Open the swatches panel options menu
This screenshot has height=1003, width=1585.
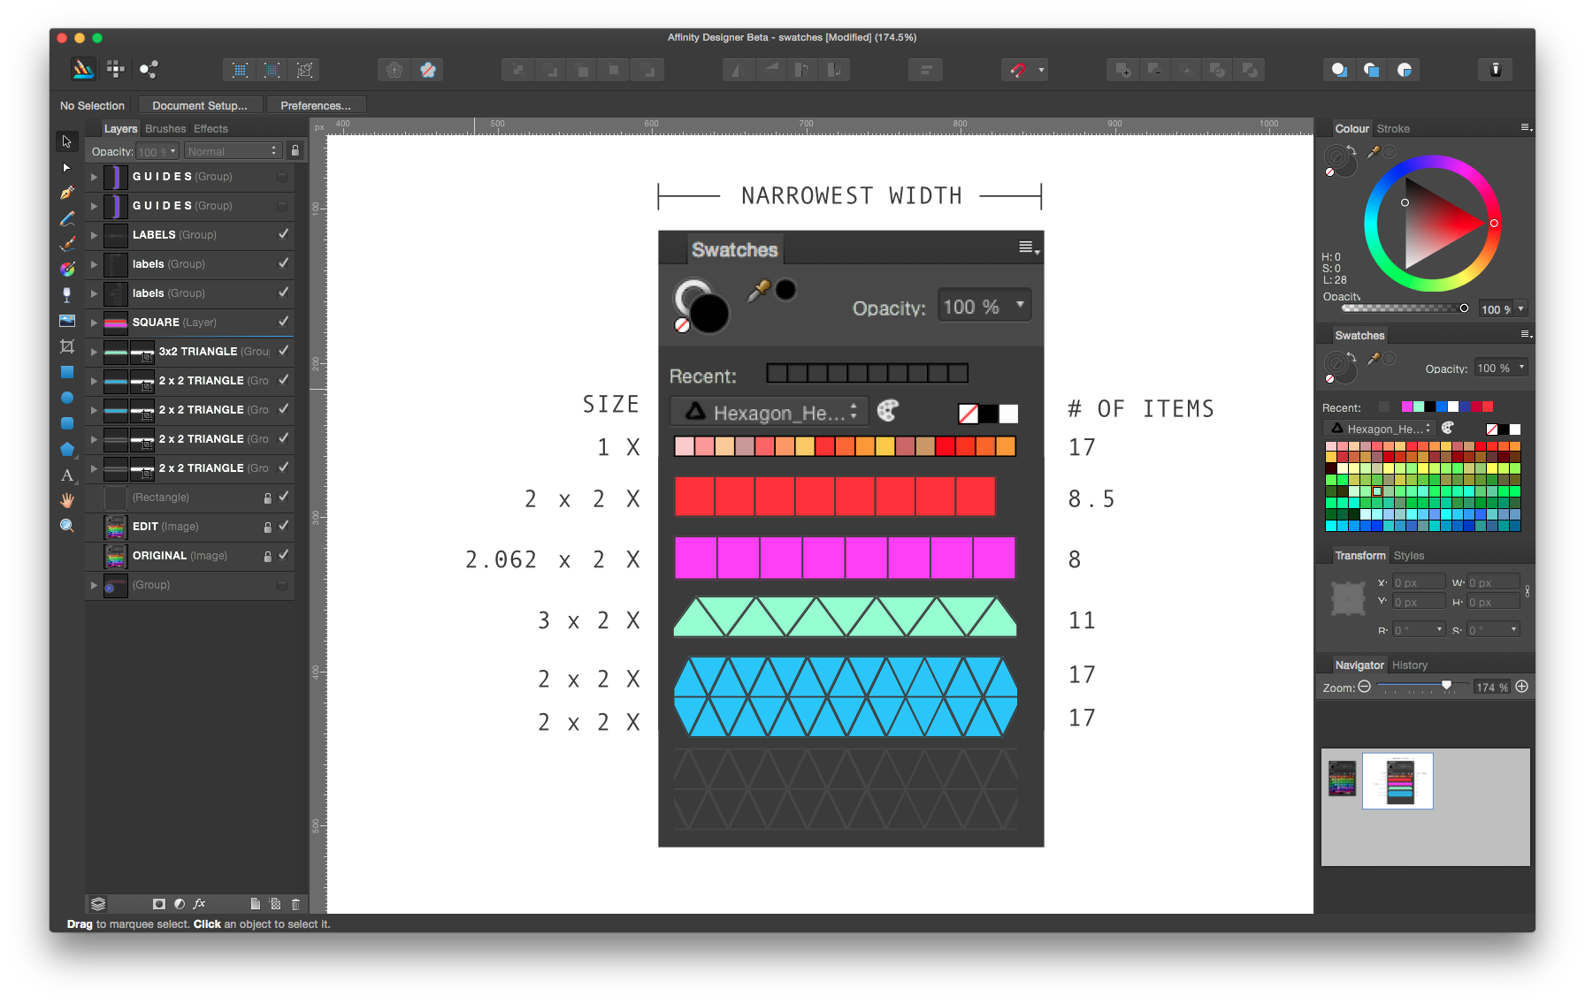click(1525, 334)
